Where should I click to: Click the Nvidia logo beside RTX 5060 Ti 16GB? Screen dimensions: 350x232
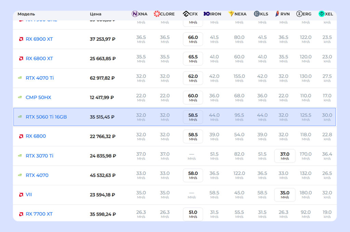(20, 117)
